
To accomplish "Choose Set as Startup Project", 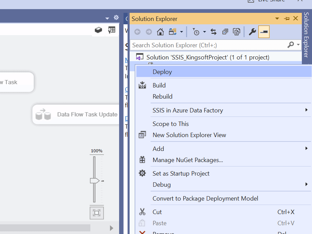I will pyautogui.click(x=224, y=174).
